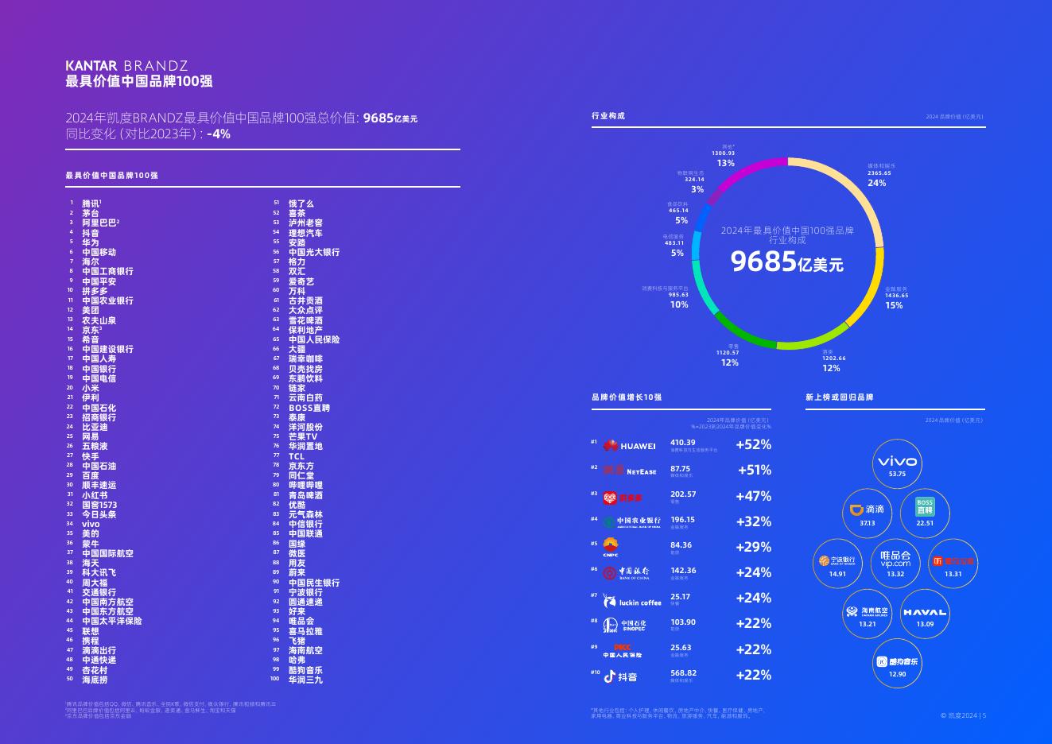
Task: Select the dark green retail donut segment
Action: pos(743,334)
